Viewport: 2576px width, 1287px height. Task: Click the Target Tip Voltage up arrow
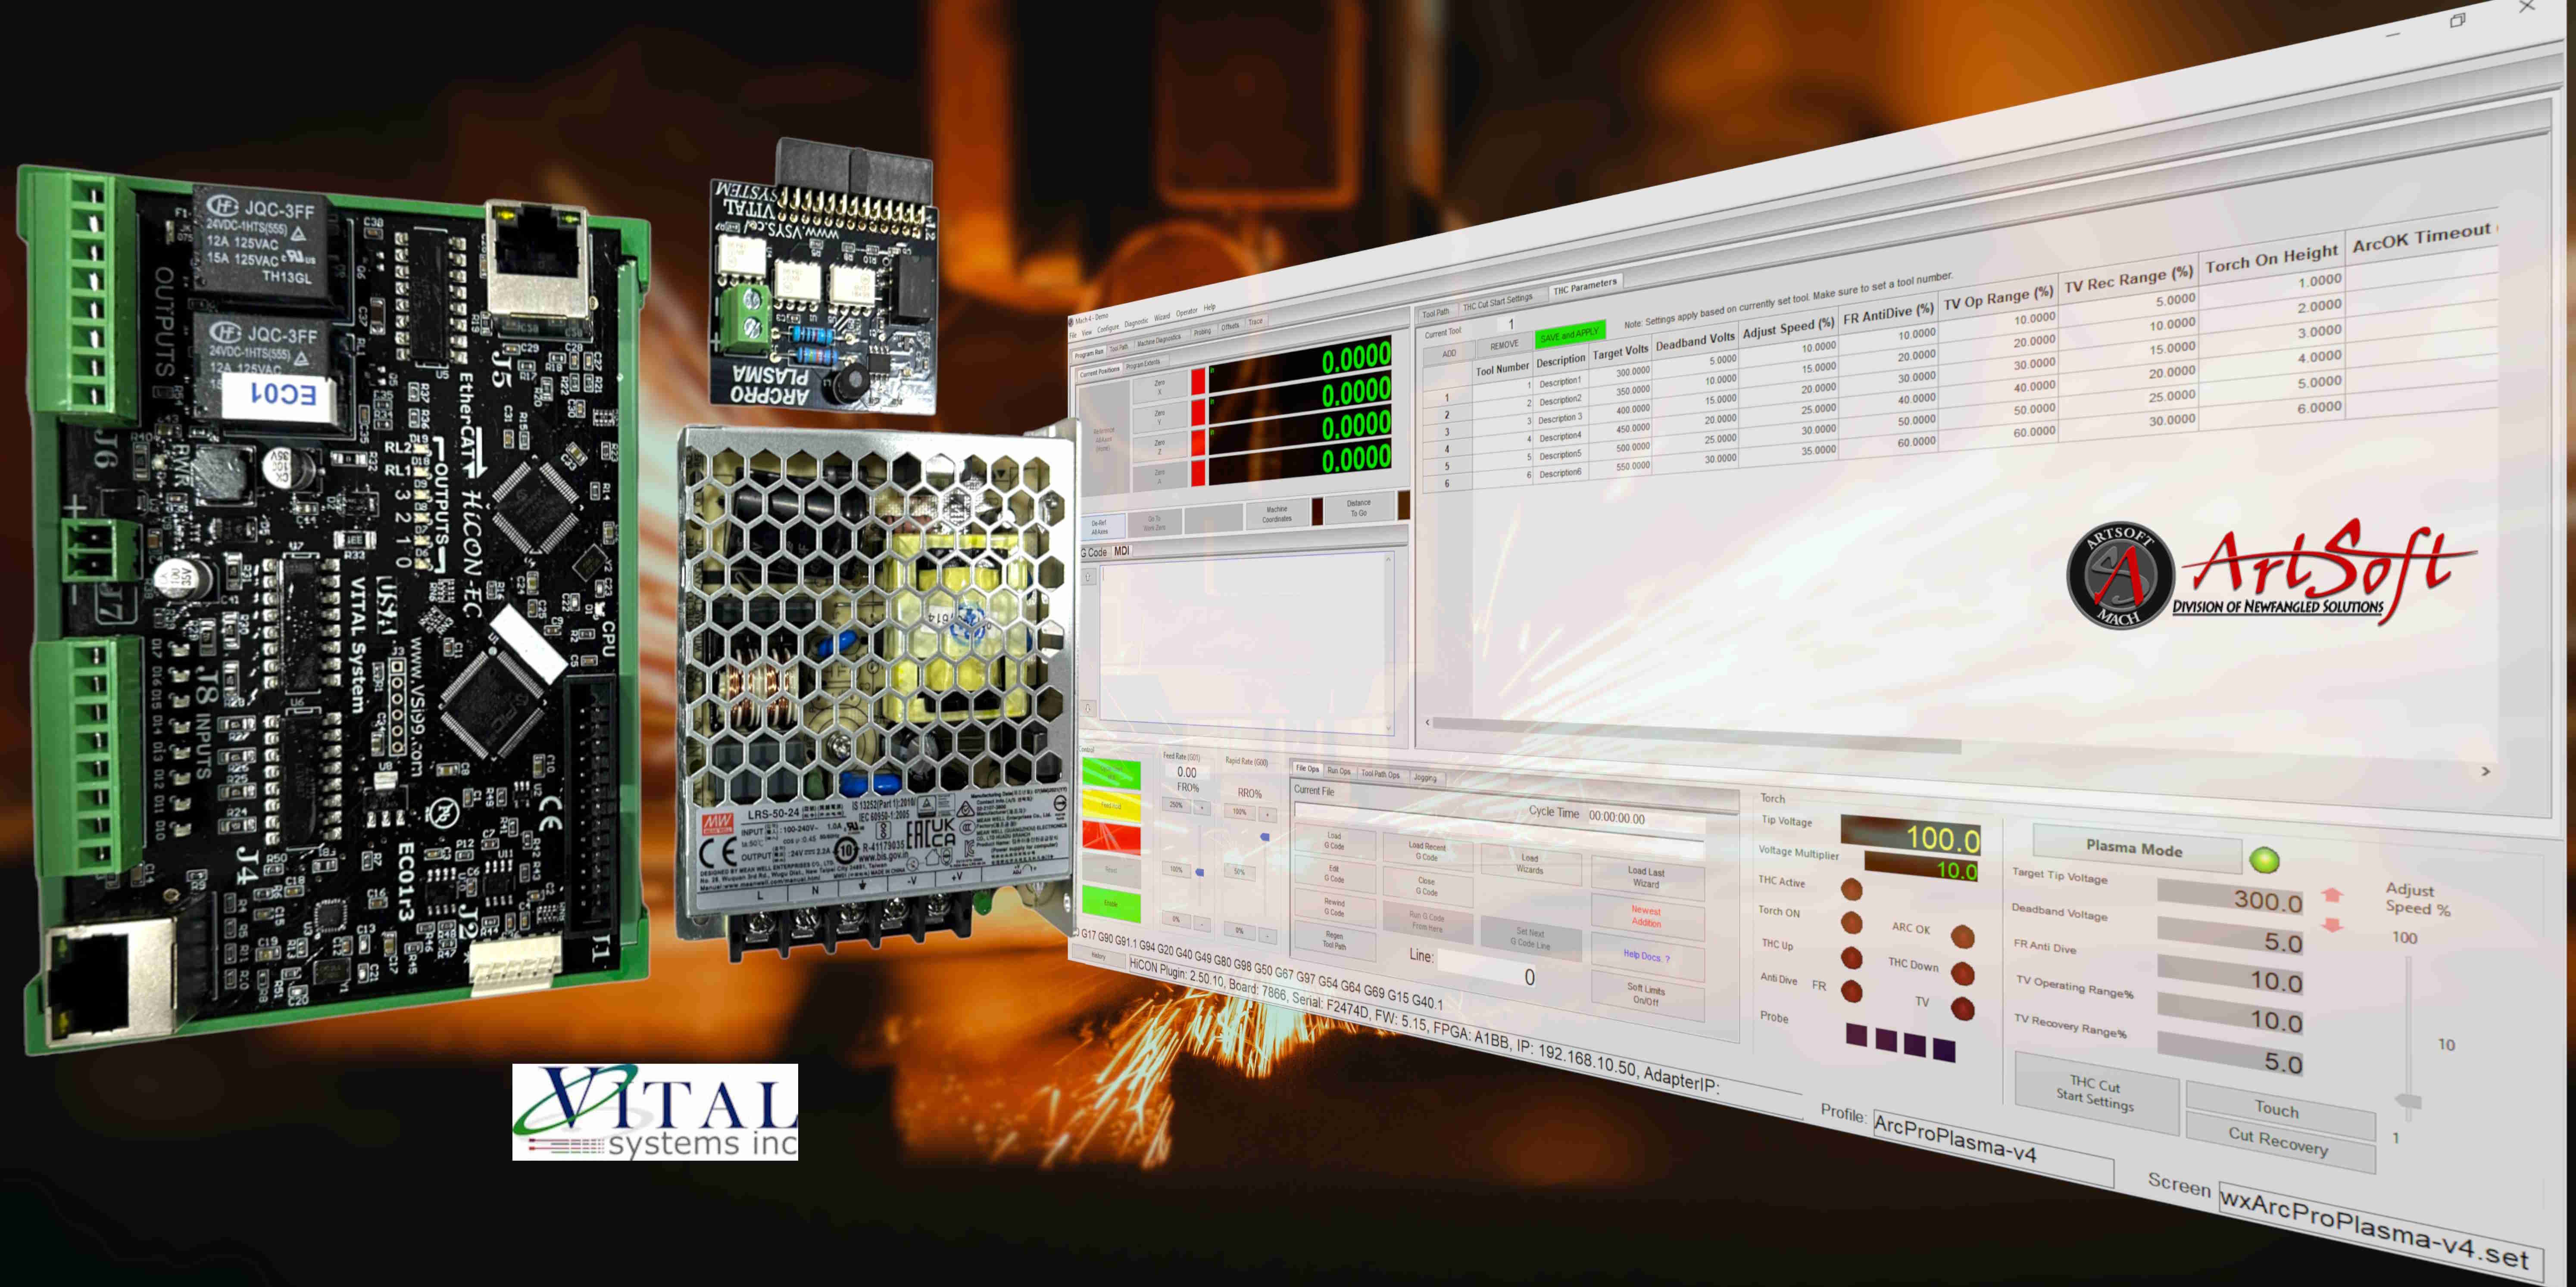pyautogui.click(x=2332, y=895)
